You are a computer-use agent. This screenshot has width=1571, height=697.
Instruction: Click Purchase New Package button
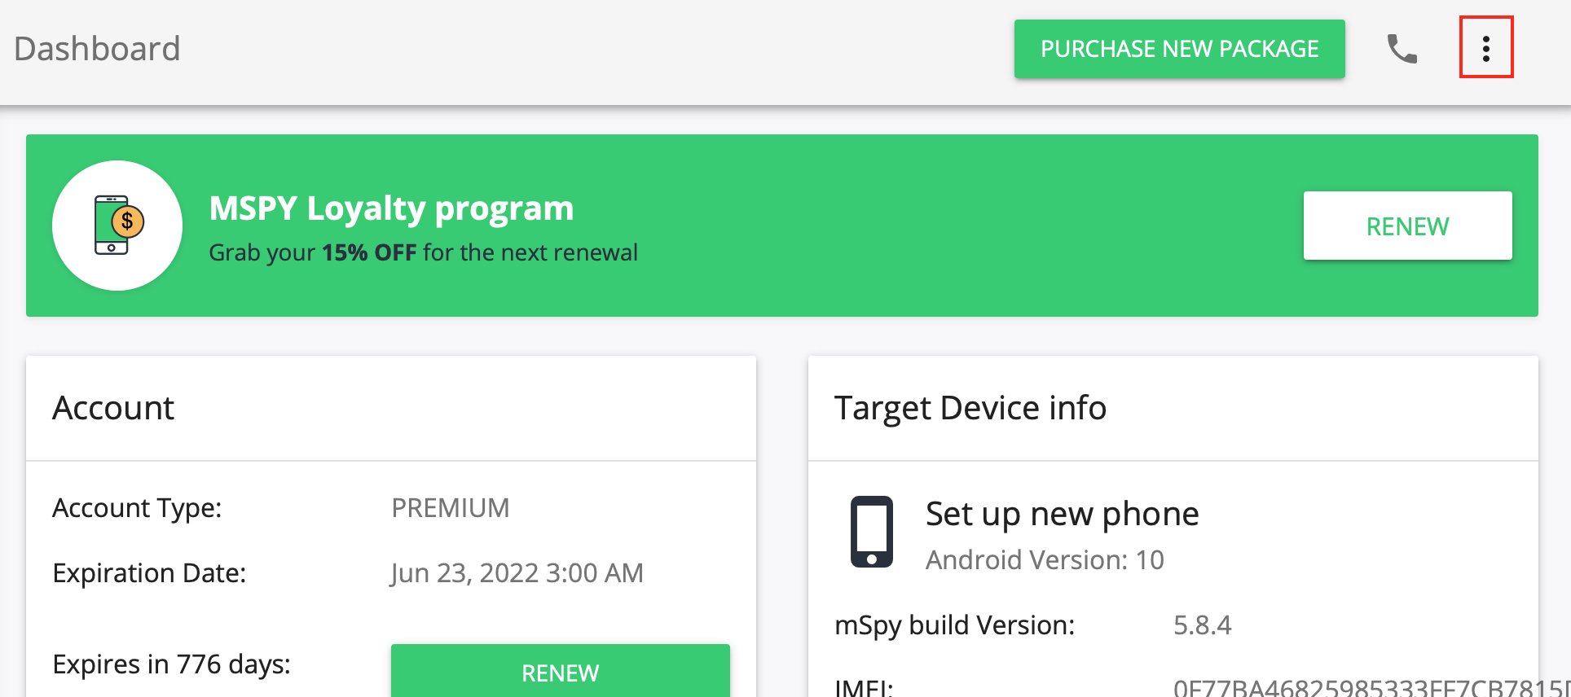pyautogui.click(x=1179, y=49)
